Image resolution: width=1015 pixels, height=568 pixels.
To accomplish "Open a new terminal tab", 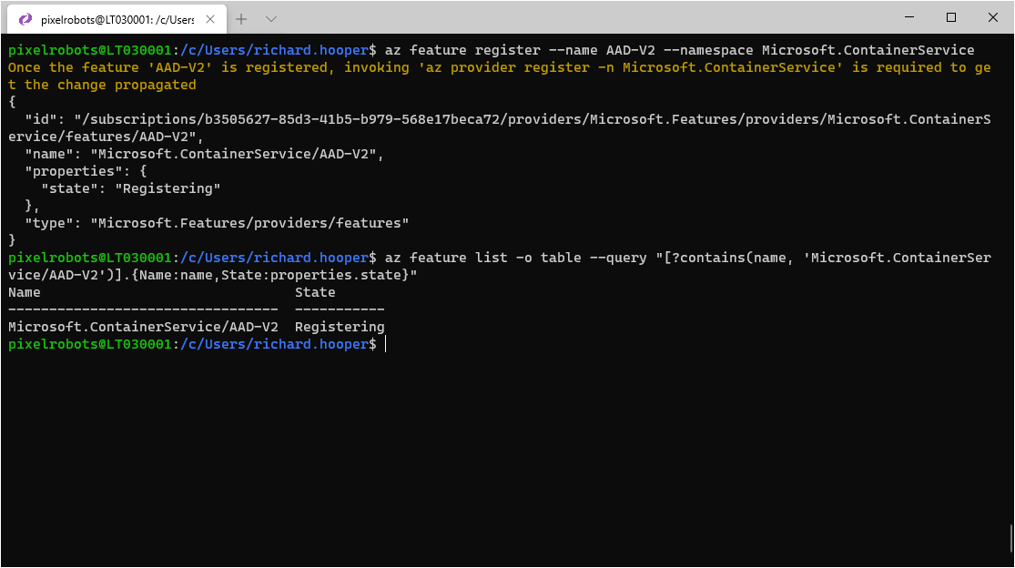I will pyautogui.click(x=241, y=19).
